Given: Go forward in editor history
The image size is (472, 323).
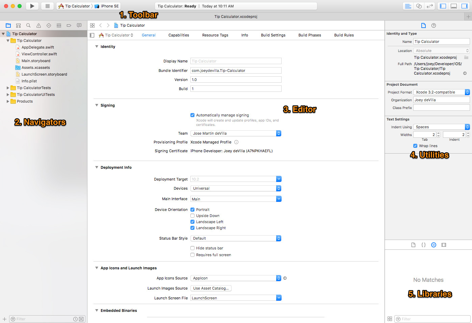Looking at the screenshot, I should point(108,25).
